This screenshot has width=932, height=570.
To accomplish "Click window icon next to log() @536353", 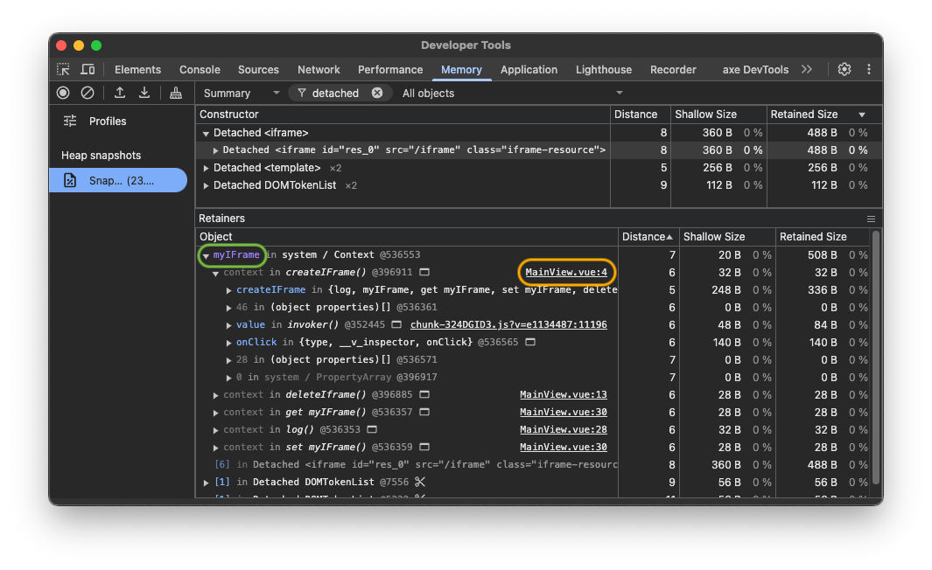I will click(x=372, y=429).
